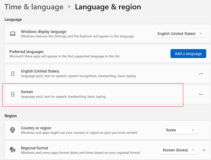The image size is (211, 160).
Task: Select the Korean language row
Action: [108, 94]
